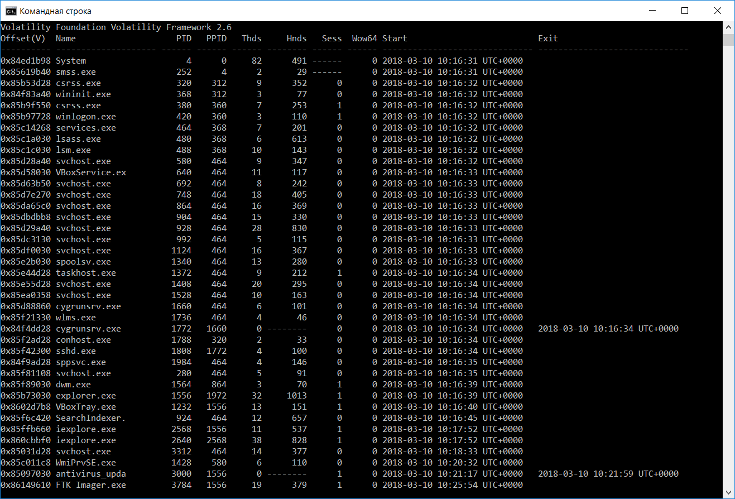Click the scrollbar down arrow

click(x=728, y=493)
